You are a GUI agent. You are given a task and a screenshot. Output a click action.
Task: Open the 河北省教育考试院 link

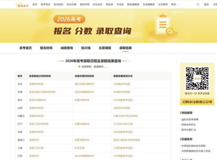tap(123, 100)
